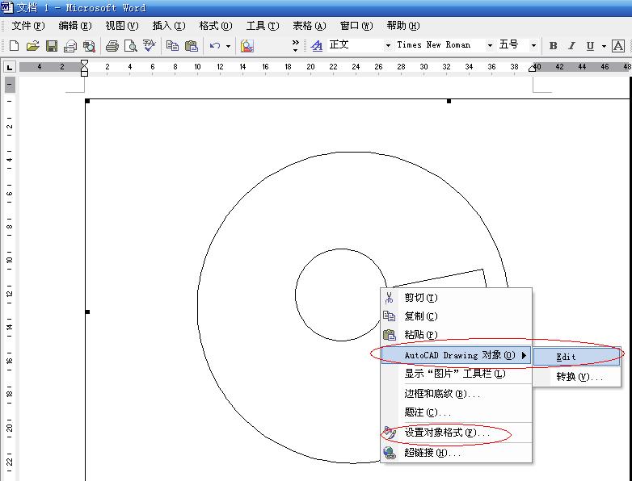Viewport: 632px width, 481px height.
Task: Click globe hyperlink icon beside 超链接
Action: [390, 453]
